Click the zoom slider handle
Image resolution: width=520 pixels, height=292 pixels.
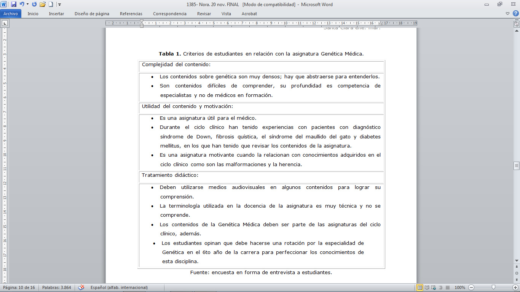493,287
